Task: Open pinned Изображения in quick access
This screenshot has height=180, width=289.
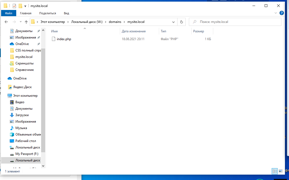Action: (26, 37)
